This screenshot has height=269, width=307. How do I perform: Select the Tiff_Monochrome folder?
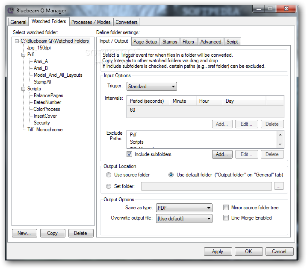[x=45, y=130]
